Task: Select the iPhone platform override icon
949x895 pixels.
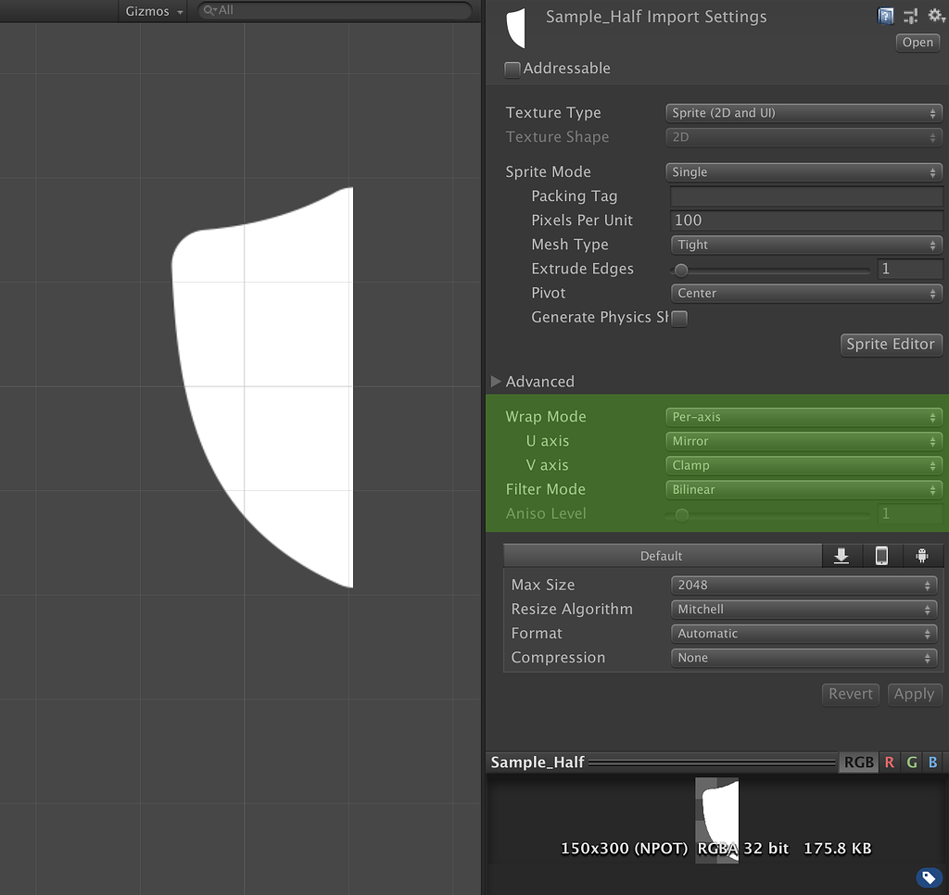Action: coord(881,555)
